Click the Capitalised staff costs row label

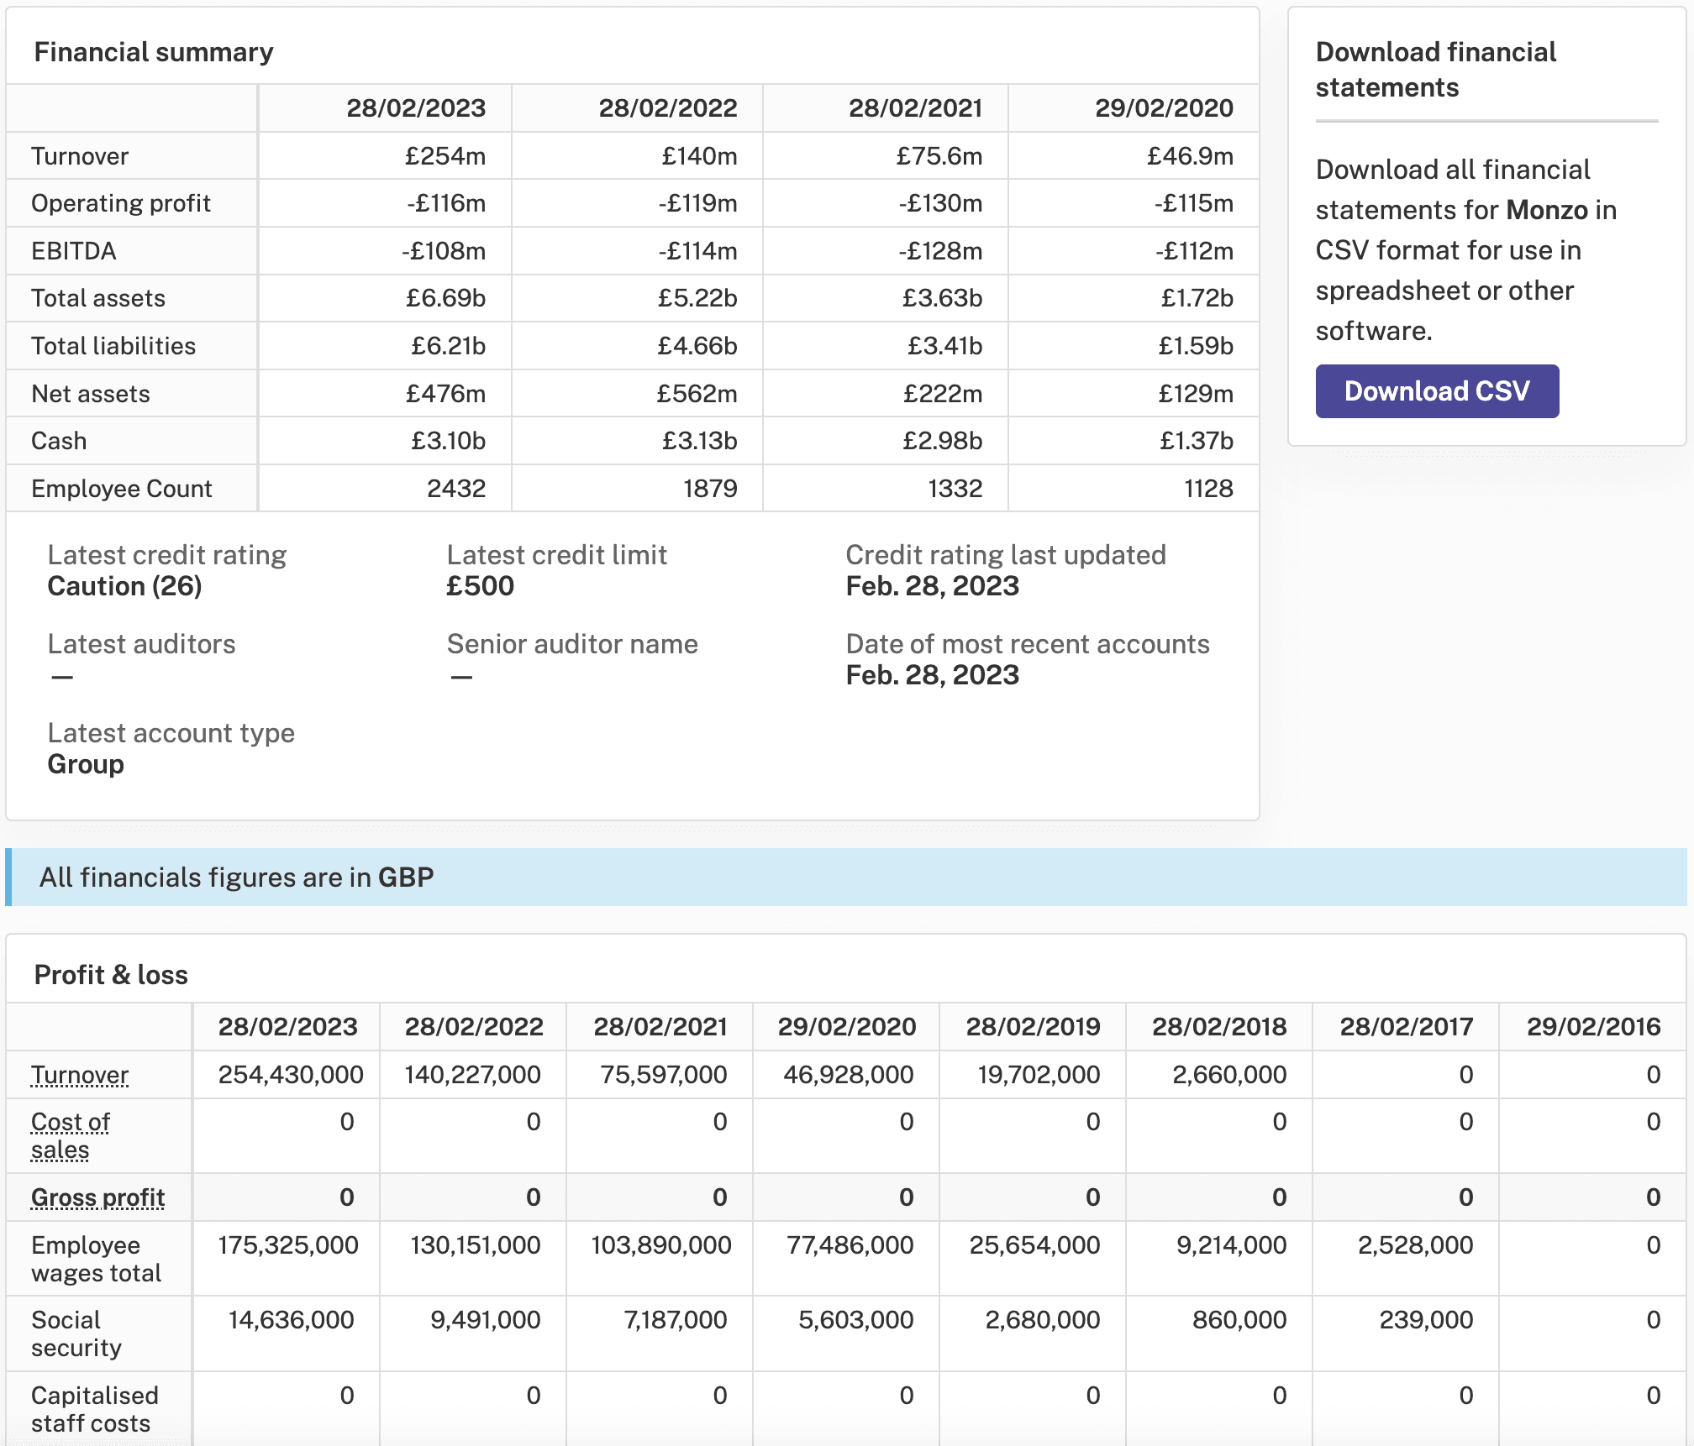[95, 1409]
